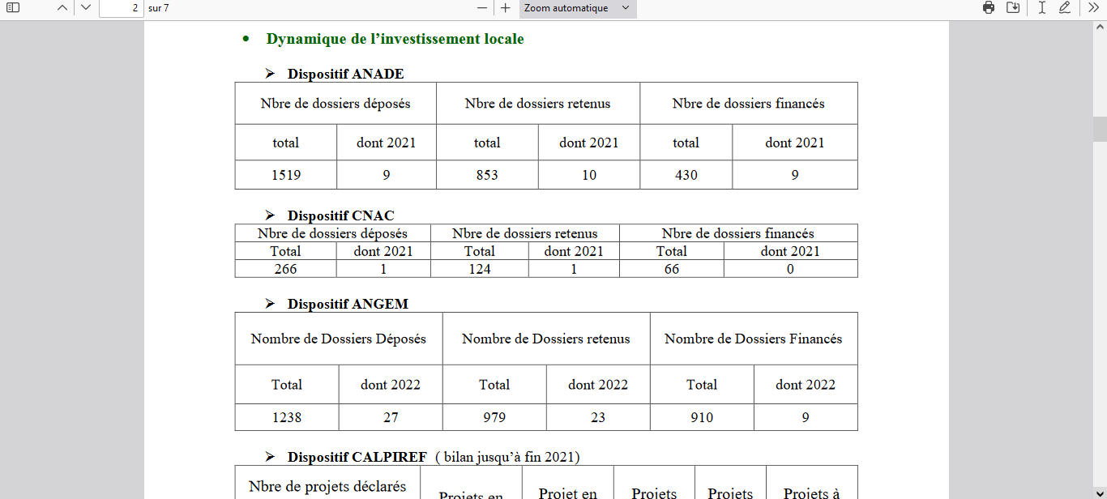Click the page number input field
Image resolution: width=1107 pixels, height=499 pixels.
pyautogui.click(x=121, y=8)
